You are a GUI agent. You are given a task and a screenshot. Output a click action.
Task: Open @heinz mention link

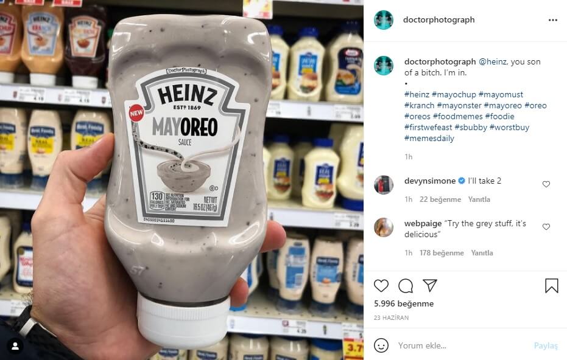pyautogui.click(x=493, y=62)
